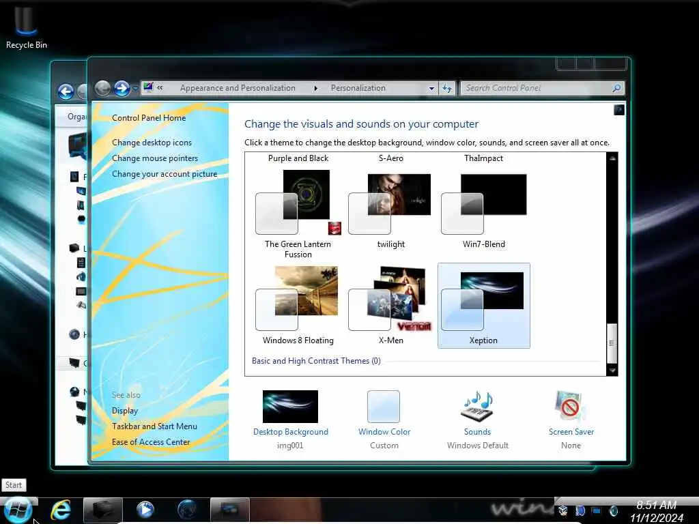Click the ThaImpact theme label

click(x=484, y=158)
